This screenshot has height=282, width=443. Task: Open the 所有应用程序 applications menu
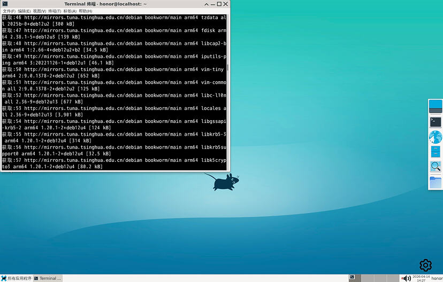click(17, 278)
